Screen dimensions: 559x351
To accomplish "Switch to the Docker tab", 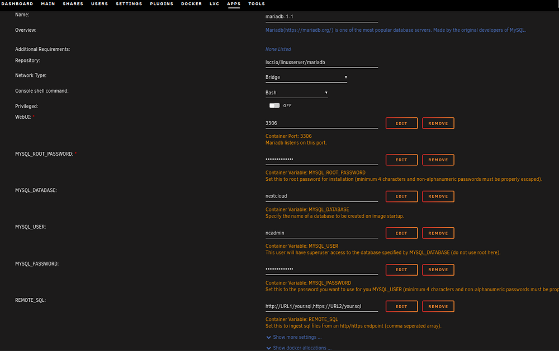I will 191,3.
